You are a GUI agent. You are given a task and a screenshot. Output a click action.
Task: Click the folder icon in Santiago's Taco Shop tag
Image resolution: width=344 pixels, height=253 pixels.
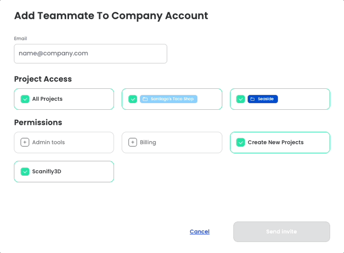point(145,99)
